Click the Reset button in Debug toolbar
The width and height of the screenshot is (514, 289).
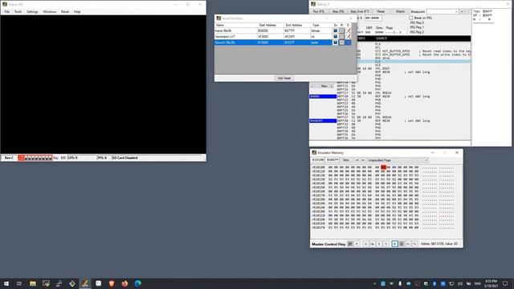381,11
